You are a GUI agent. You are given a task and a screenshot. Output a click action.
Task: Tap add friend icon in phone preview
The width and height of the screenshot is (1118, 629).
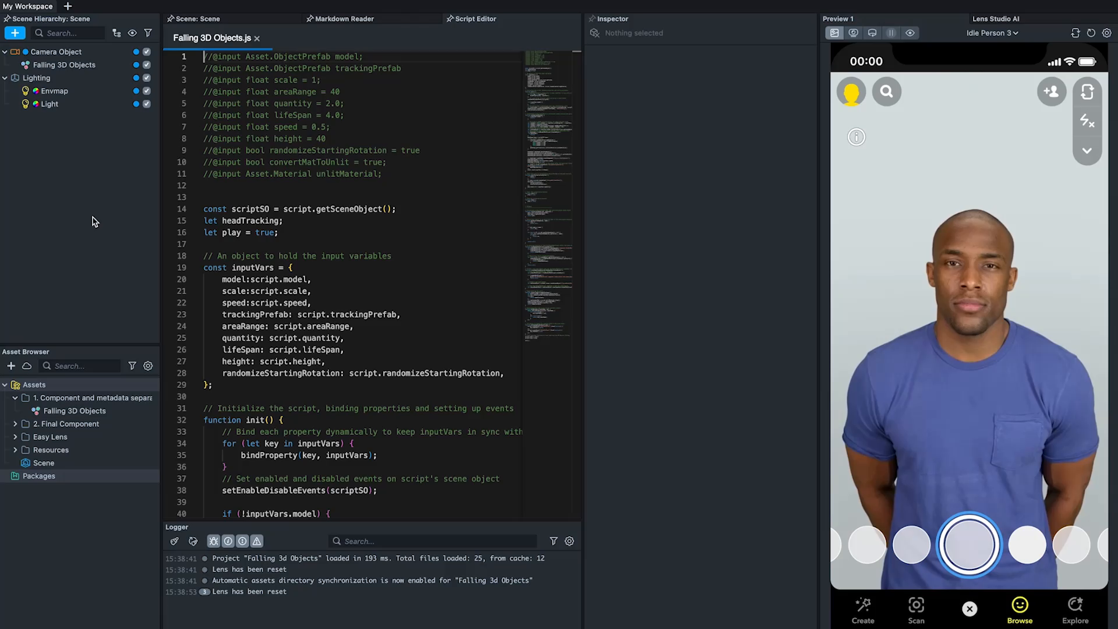(1052, 92)
